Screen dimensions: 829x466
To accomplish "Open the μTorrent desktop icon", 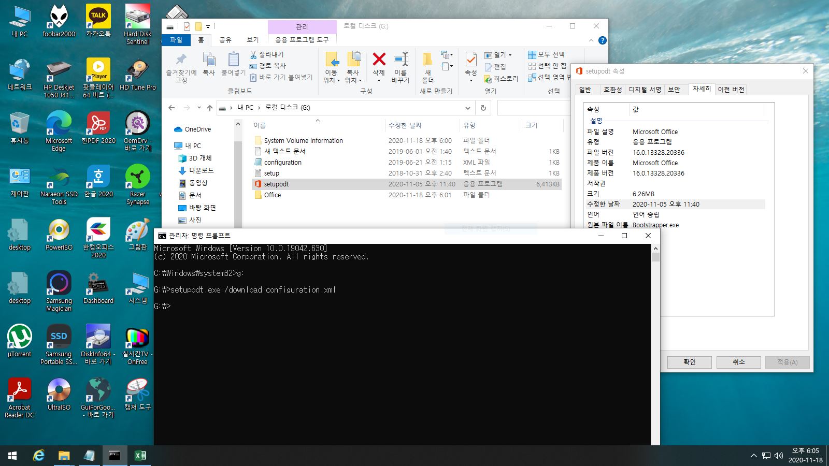I will [x=20, y=341].
